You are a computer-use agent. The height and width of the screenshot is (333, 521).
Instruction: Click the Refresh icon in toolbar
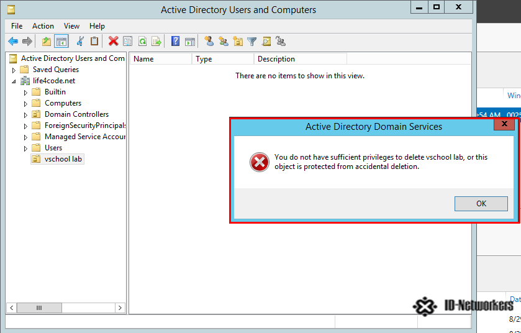(x=142, y=42)
